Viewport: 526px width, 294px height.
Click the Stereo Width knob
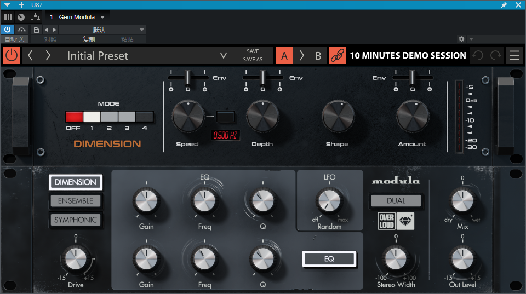coord(396,259)
